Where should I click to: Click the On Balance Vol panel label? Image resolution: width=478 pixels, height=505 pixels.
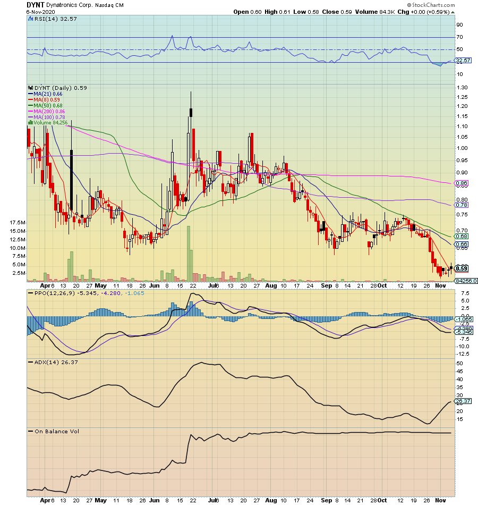[57, 432]
